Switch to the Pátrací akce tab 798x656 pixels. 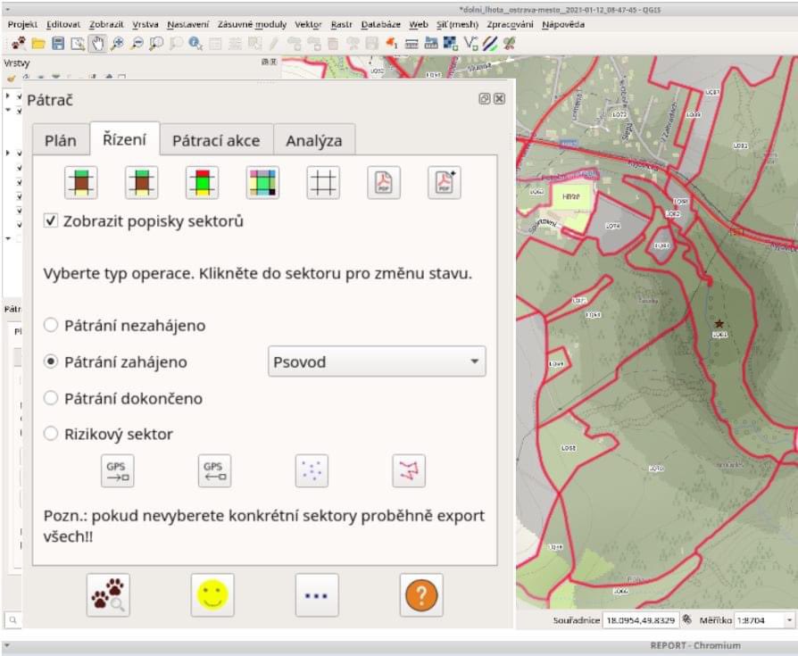pyautogui.click(x=216, y=140)
